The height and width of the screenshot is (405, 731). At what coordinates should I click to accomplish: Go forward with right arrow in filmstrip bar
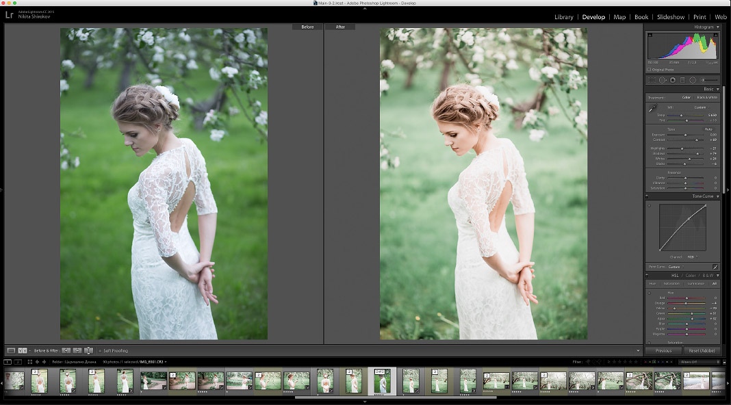tap(44, 362)
